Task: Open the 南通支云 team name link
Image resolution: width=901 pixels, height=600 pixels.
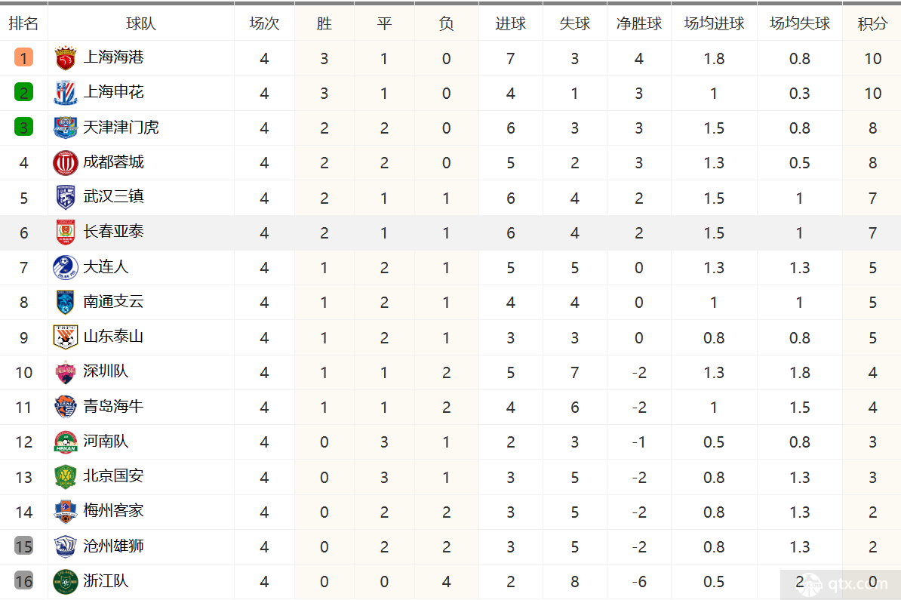Action: [113, 302]
